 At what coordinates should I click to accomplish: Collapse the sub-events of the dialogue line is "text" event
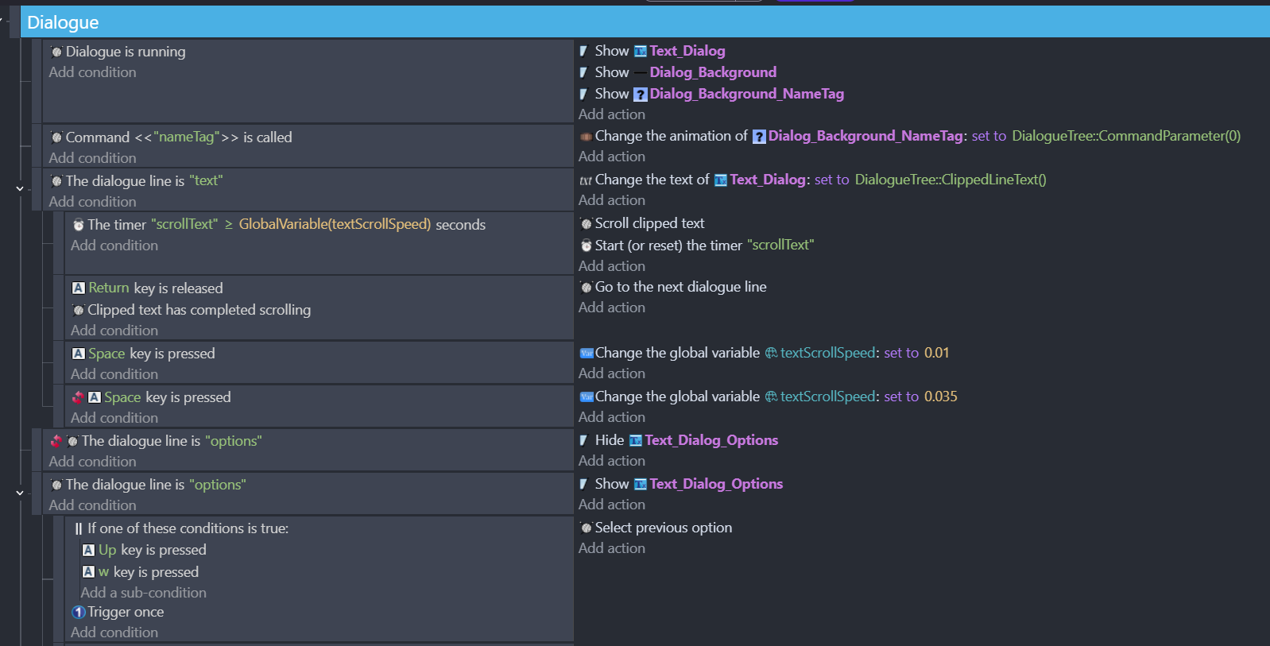click(x=20, y=189)
